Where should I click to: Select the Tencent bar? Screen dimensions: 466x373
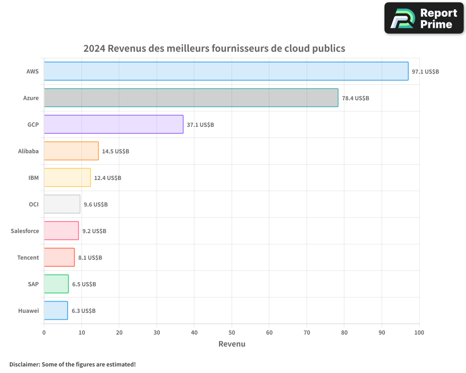coord(58,257)
